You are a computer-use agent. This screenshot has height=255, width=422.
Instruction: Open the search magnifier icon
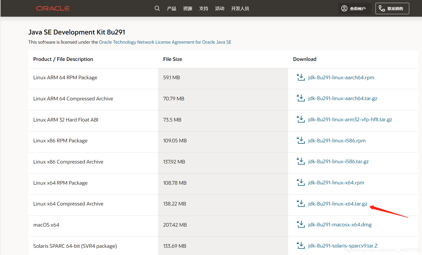[x=157, y=8]
